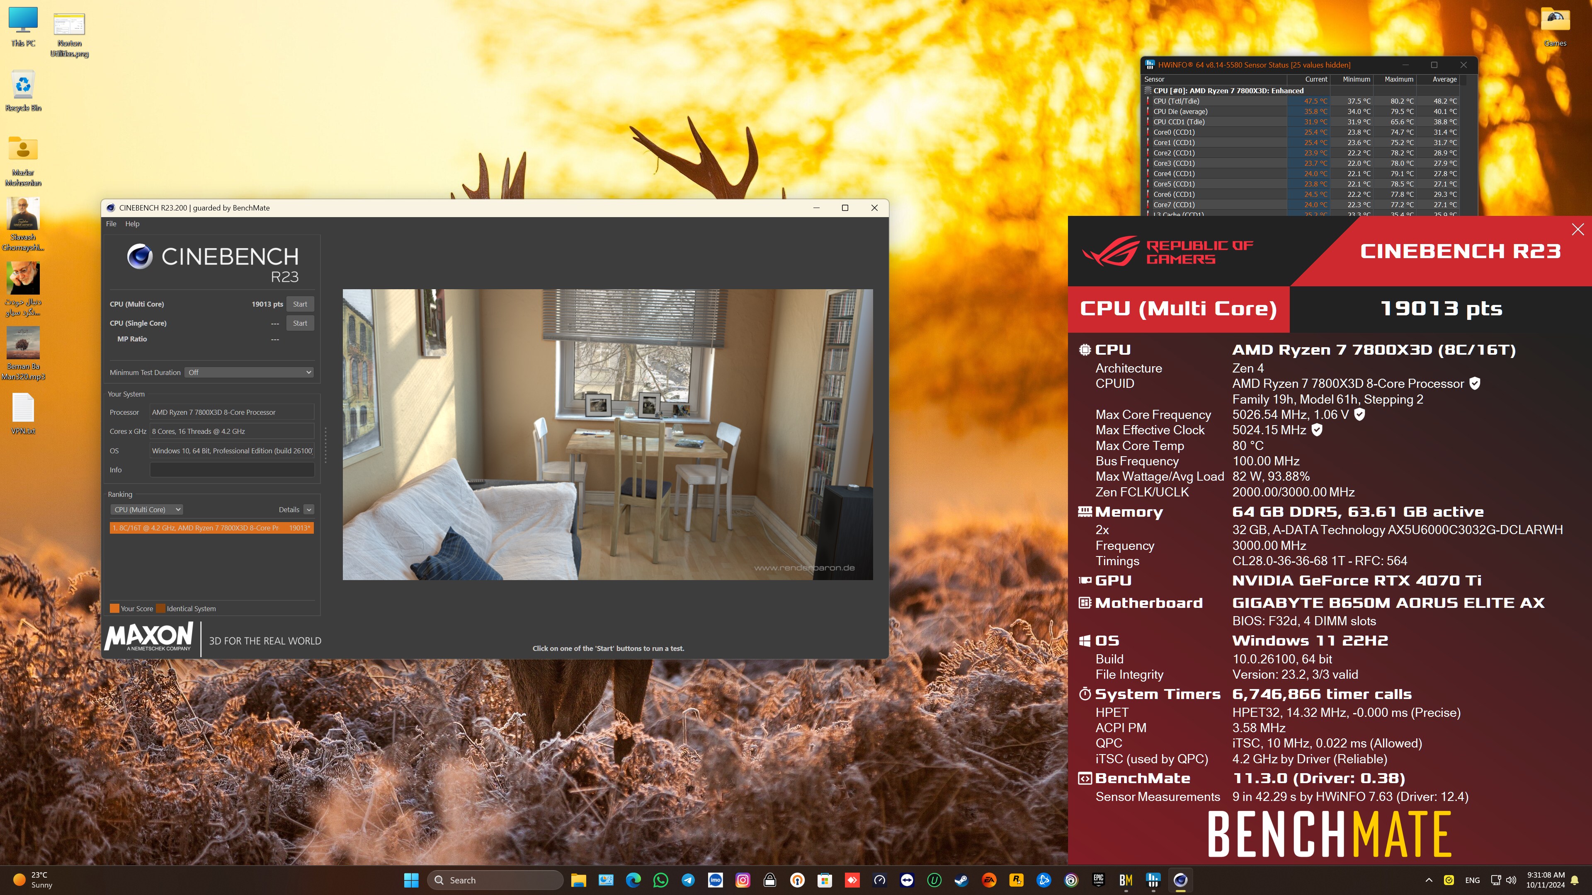
Task: Click the Core0 (CCD1) row in HWiNFO
Action: (x=1302, y=132)
